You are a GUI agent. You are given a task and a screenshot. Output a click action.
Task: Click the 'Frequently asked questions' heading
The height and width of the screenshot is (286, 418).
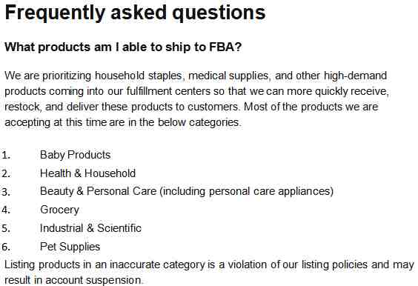coord(135,13)
